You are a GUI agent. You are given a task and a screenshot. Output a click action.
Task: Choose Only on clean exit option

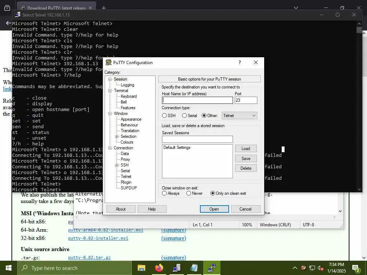coord(213,193)
